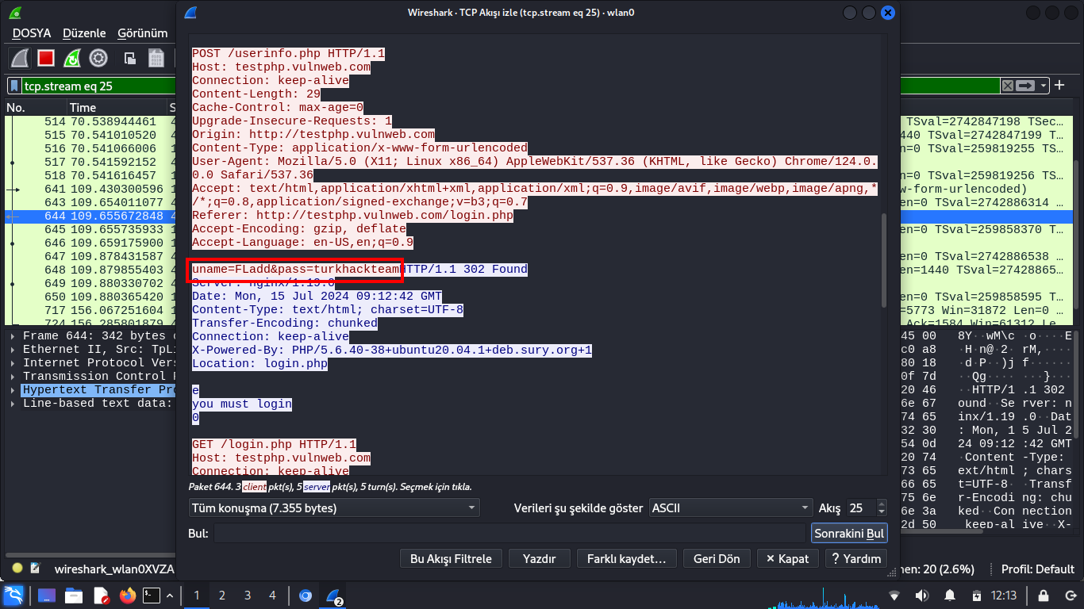Click the save capture file icon
The image size is (1084, 609).
pyautogui.click(x=156, y=58)
